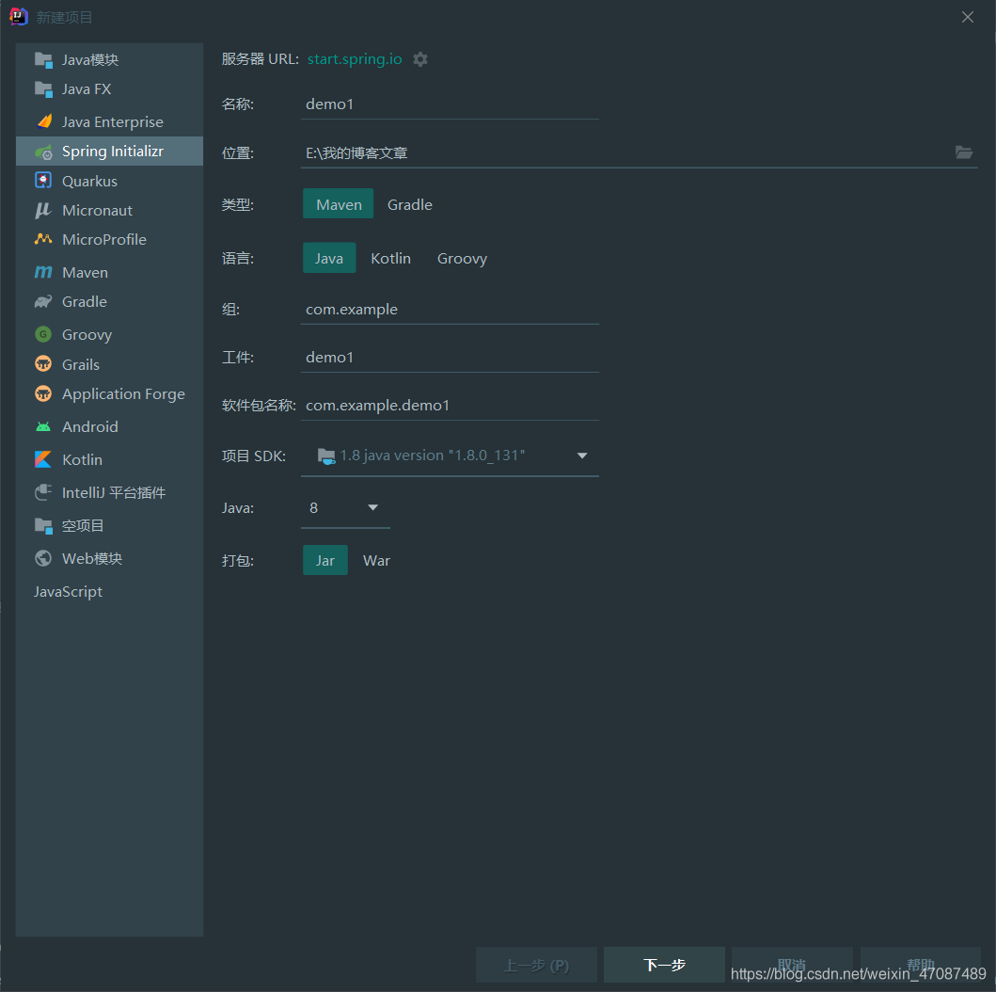996x992 pixels.
Task: Switch build type to Gradle
Action: pos(409,203)
